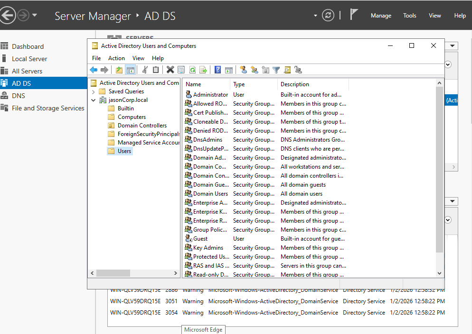This screenshot has height=334, width=472.
Task: Open filter options with the funnel icon
Action: [x=275, y=70]
